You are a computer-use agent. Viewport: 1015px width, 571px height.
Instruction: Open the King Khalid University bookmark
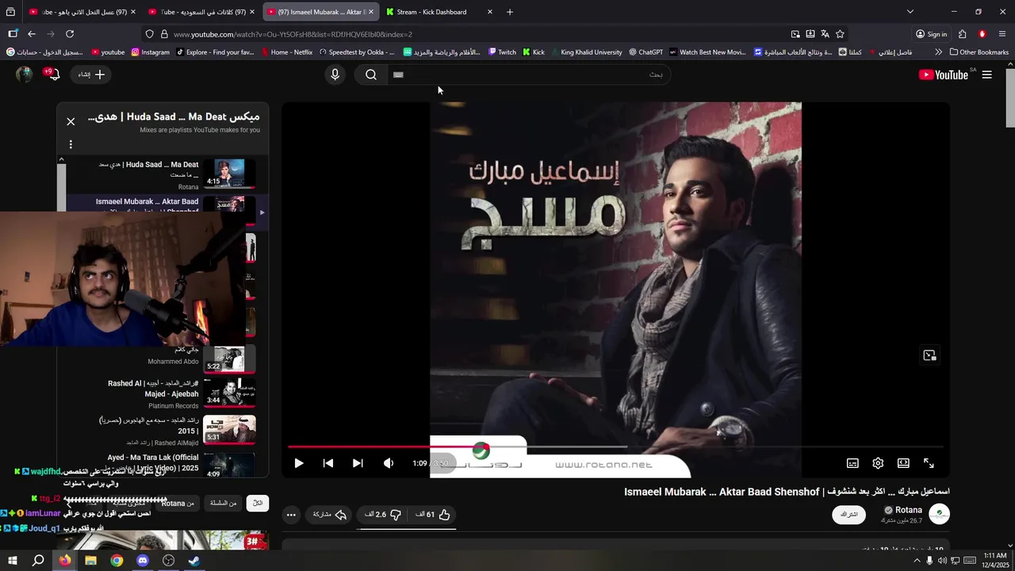(x=585, y=52)
